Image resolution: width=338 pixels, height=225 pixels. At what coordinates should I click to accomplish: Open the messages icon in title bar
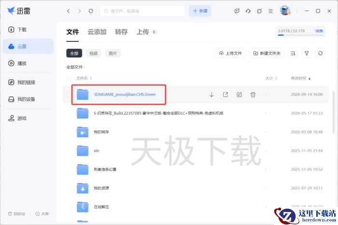coord(237,11)
